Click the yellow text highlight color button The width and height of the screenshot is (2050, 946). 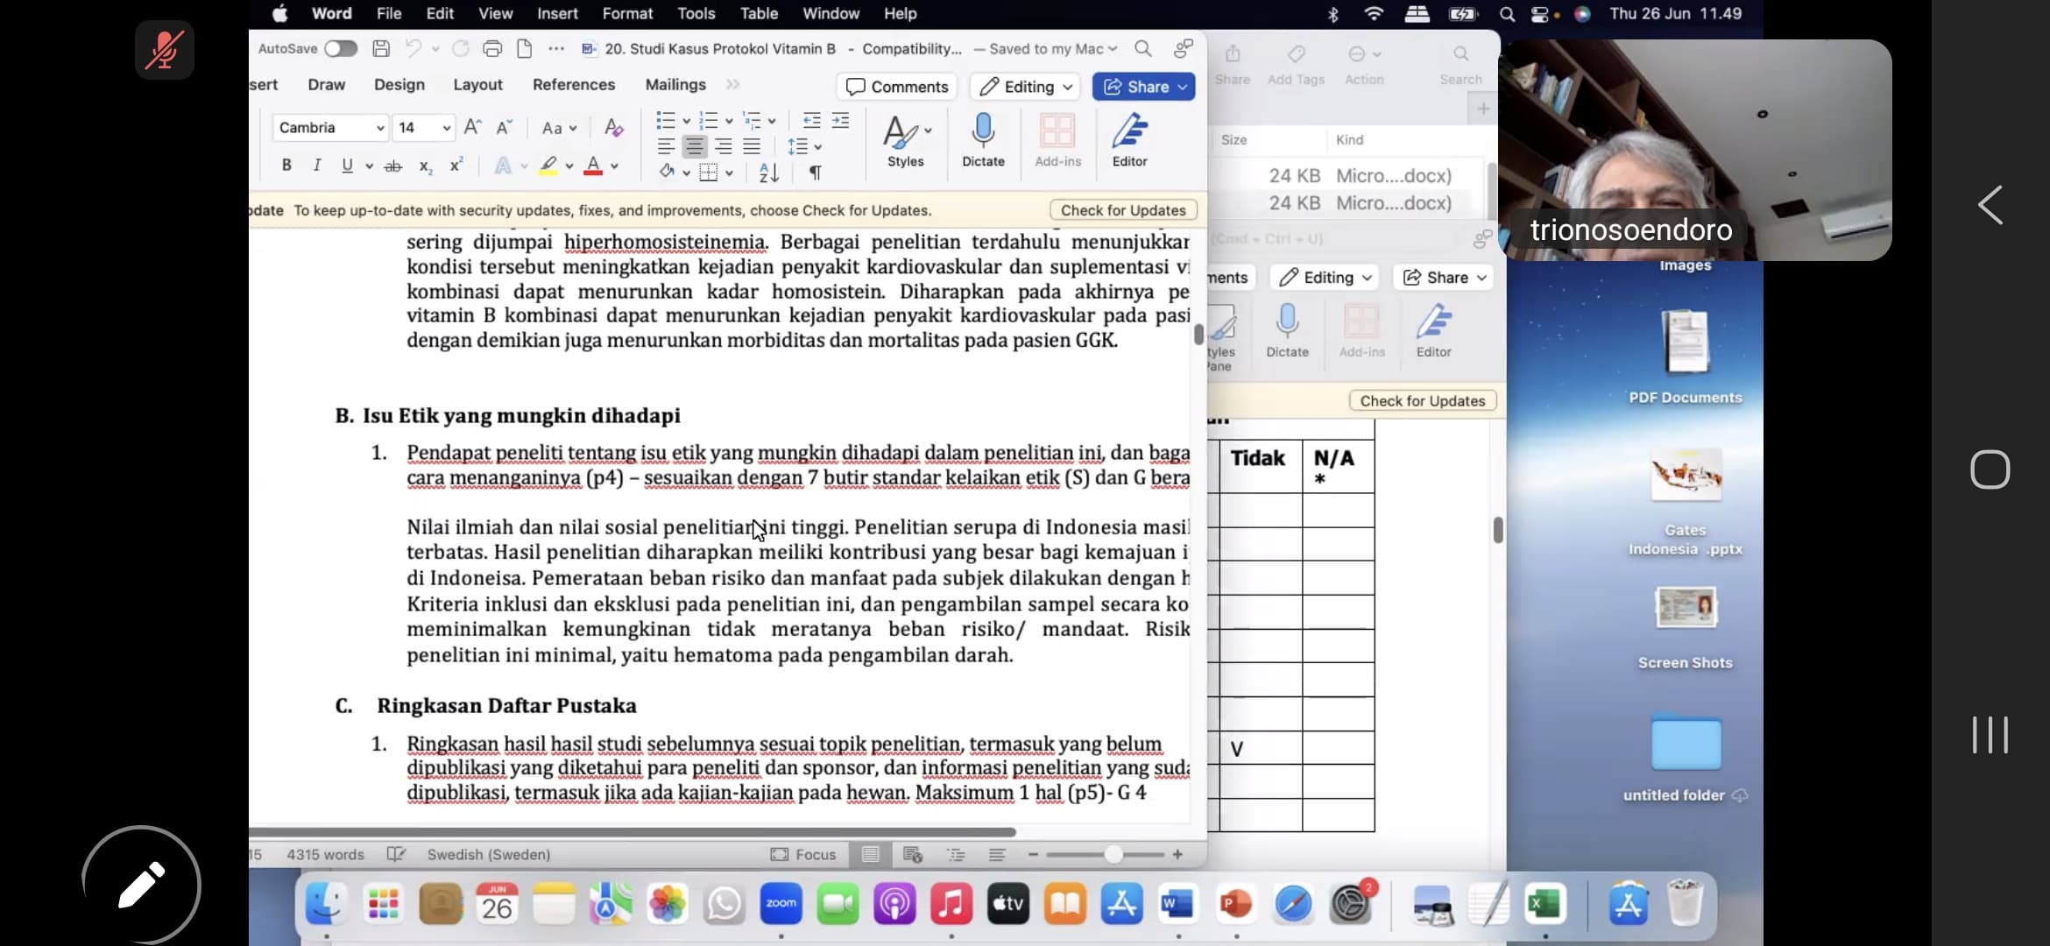pos(548,166)
